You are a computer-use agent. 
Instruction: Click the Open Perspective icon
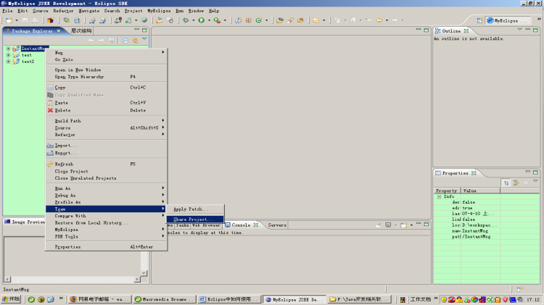tap(480, 21)
